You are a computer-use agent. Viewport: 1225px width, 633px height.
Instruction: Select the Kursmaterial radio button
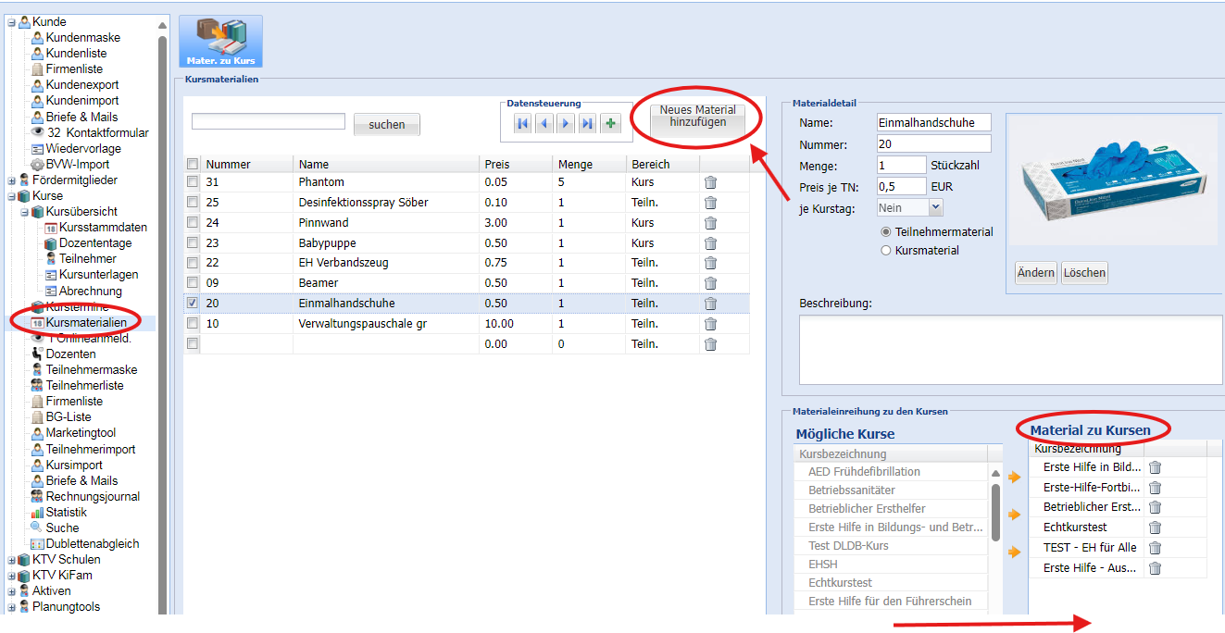tap(886, 251)
